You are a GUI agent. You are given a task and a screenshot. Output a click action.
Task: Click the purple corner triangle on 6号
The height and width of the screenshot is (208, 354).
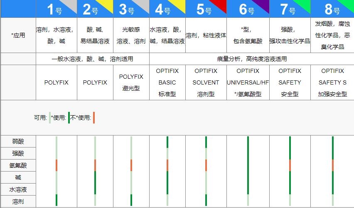[263, 5]
